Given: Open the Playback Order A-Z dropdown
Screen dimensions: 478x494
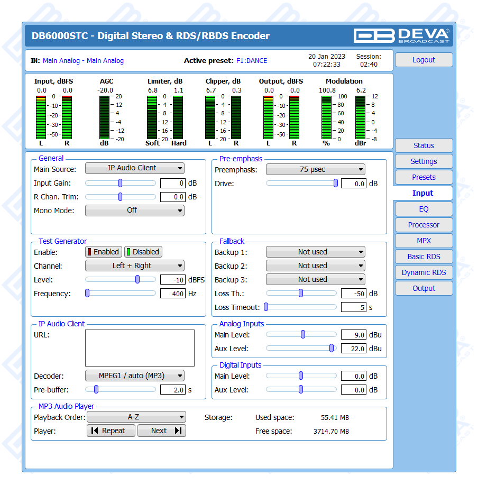Looking at the screenshot, I should (136, 417).
